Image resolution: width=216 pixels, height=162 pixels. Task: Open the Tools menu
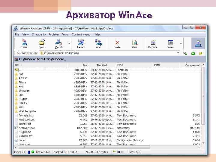tap(65, 34)
